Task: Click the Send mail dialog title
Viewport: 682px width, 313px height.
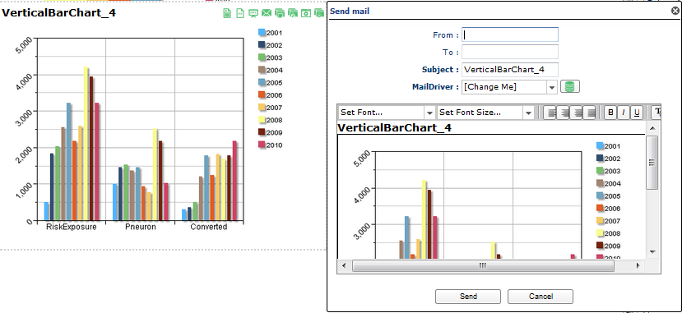Action: 350,12
